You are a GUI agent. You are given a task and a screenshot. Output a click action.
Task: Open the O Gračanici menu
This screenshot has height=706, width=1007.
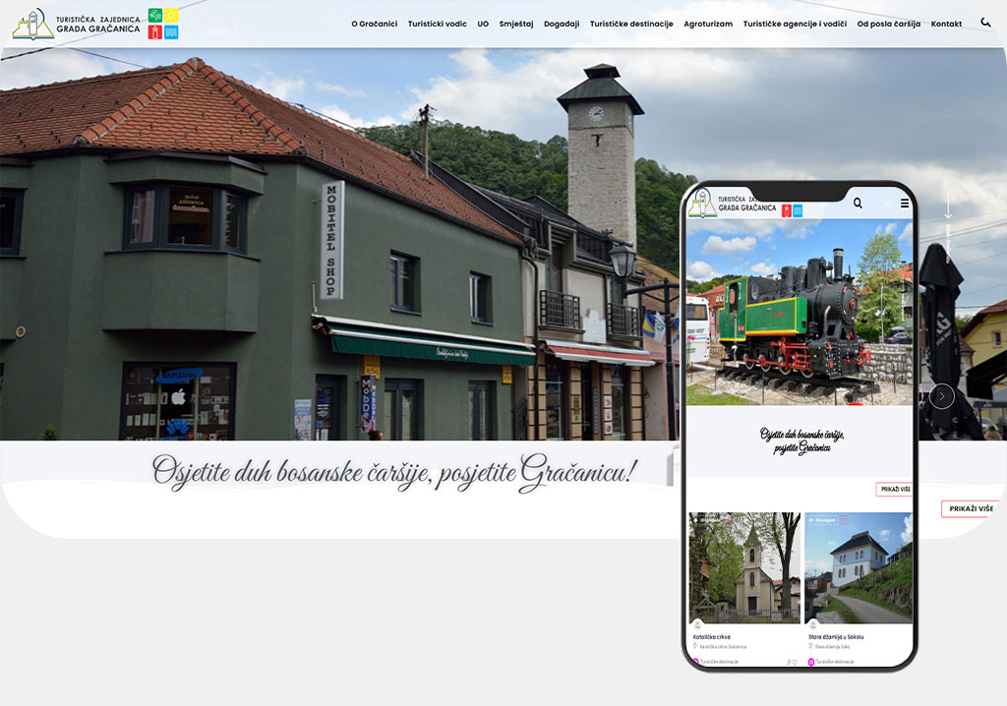pos(374,24)
